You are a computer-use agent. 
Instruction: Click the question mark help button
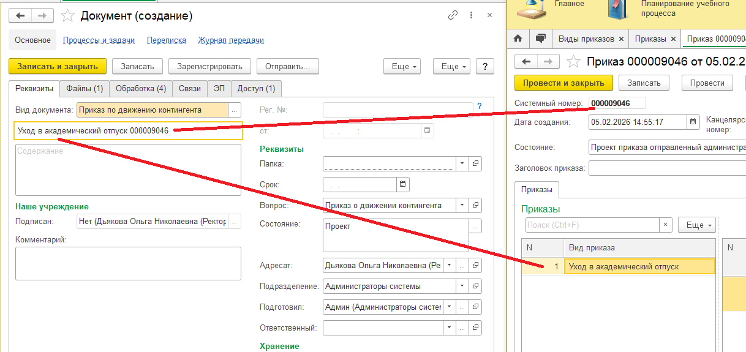(484, 66)
